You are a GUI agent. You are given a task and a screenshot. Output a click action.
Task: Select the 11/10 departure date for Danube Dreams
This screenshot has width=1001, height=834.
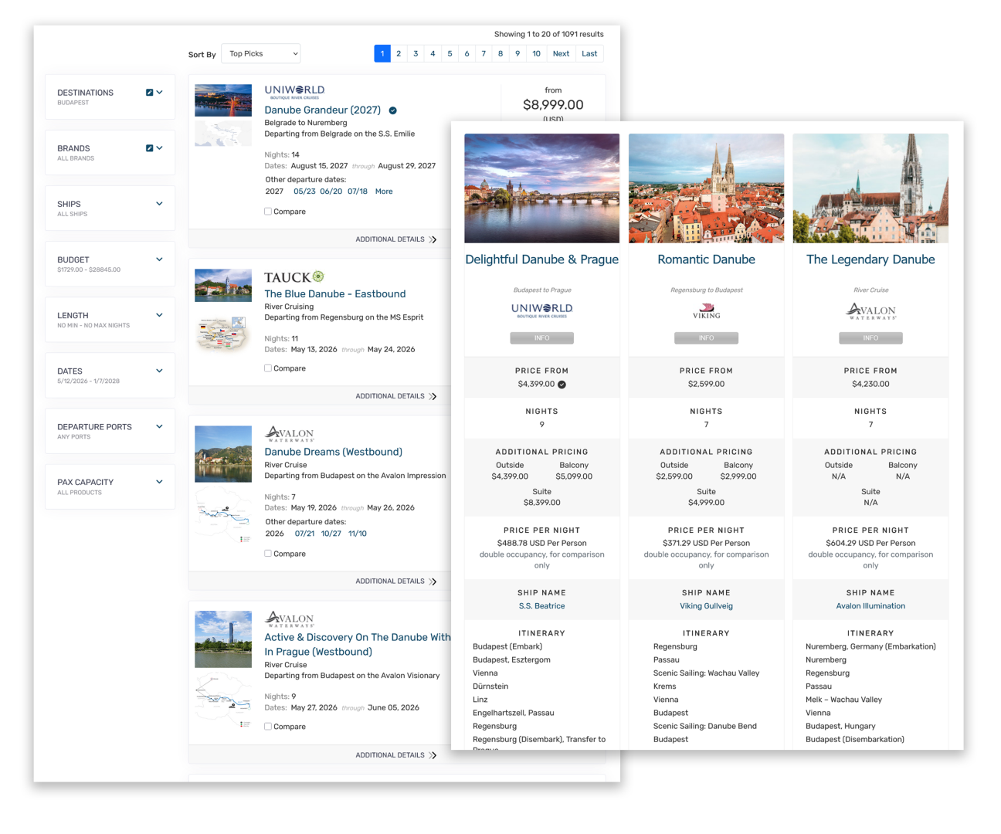[358, 534]
